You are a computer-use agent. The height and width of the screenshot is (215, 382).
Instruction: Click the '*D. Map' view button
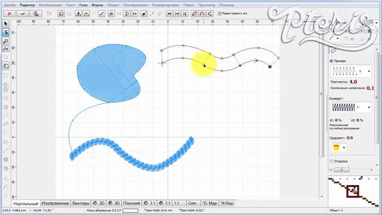210,203
